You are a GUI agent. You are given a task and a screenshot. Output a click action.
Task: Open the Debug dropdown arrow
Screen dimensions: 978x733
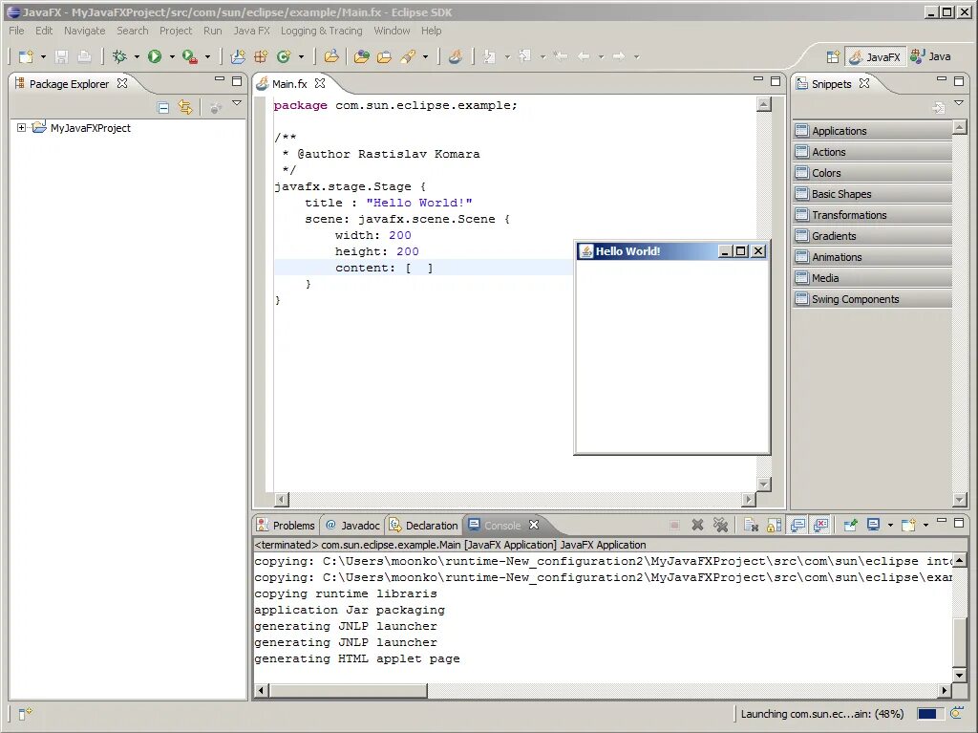click(x=137, y=56)
